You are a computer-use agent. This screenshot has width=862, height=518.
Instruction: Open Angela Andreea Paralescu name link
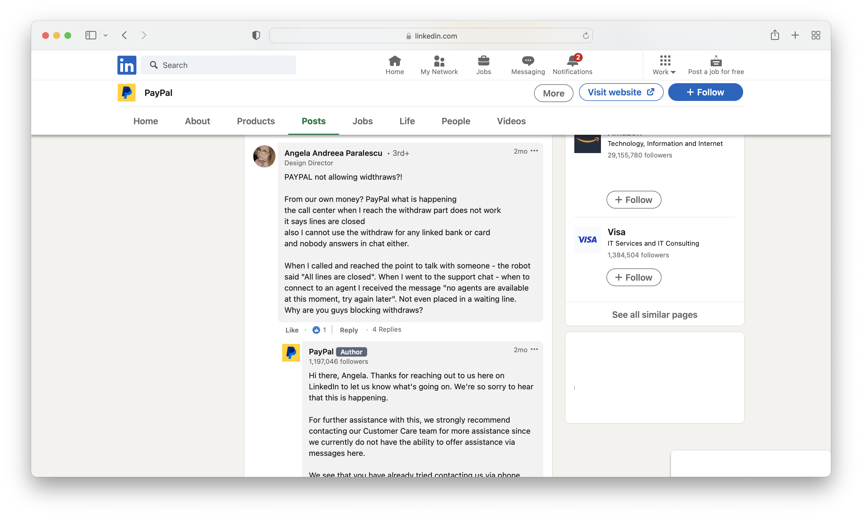coord(333,153)
